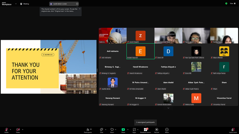Select Kemal Abdussalam participant tile
The height and width of the screenshot is (134, 239).
pyautogui.click(x=168, y=98)
